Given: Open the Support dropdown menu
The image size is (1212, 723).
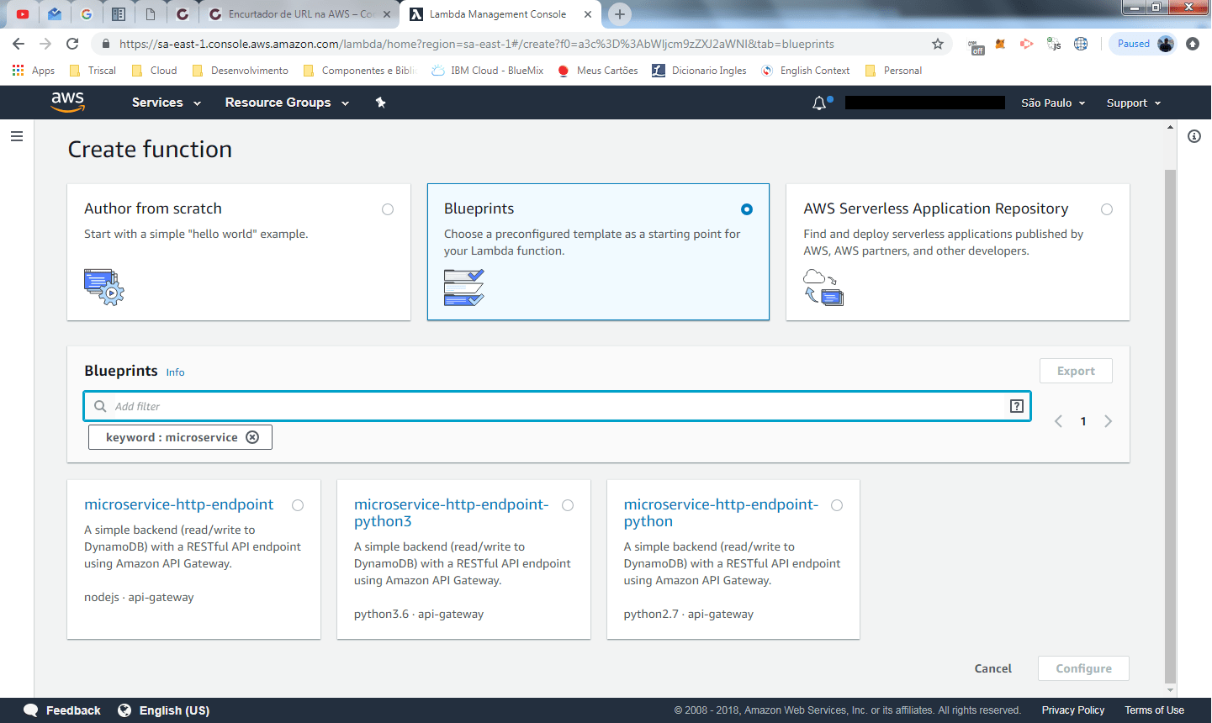Looking at the screenshot, I should (x=1134, y=103).
